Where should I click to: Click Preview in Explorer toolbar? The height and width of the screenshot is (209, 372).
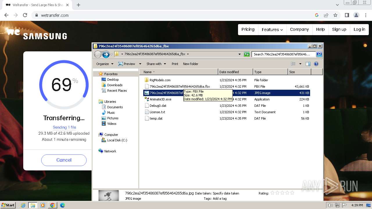[x=127, y=64]
